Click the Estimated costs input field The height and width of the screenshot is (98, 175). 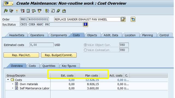point(42,45)
